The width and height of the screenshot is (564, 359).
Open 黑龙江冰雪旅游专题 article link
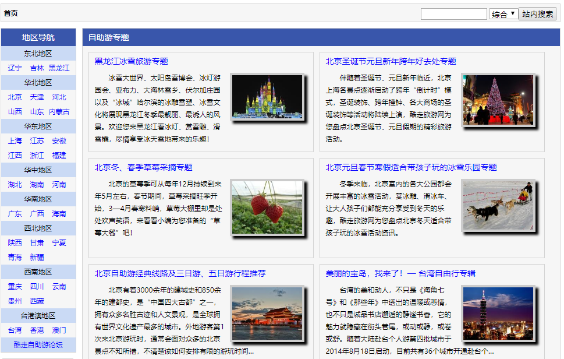point(131,61)
